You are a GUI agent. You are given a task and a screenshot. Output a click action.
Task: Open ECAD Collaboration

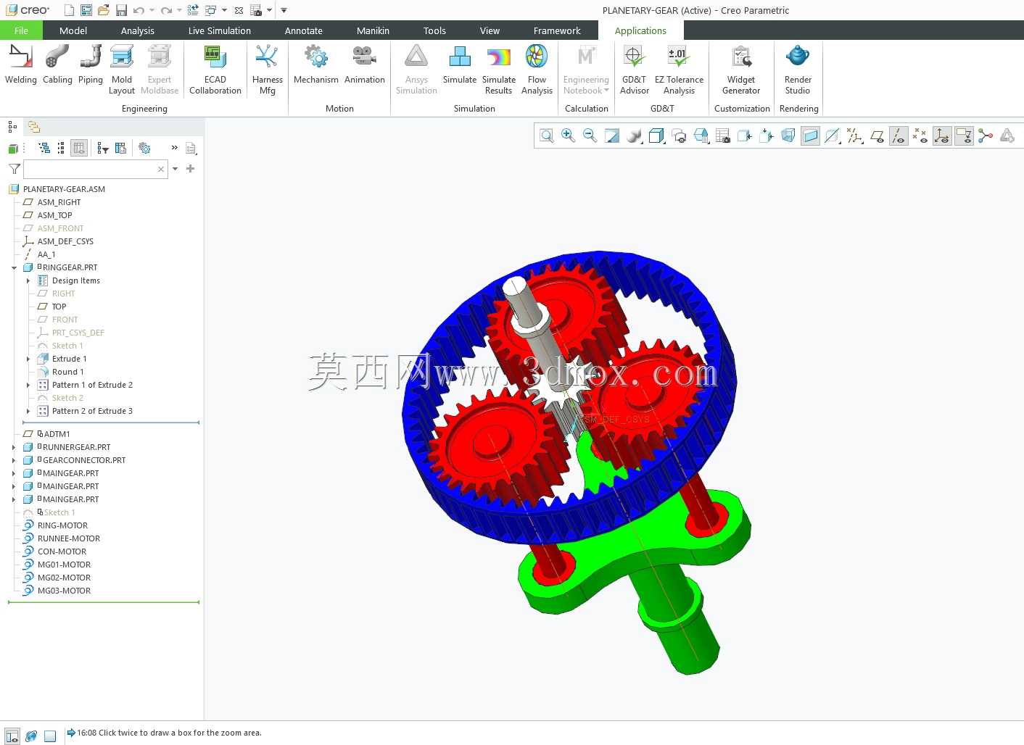coord(215,70)
